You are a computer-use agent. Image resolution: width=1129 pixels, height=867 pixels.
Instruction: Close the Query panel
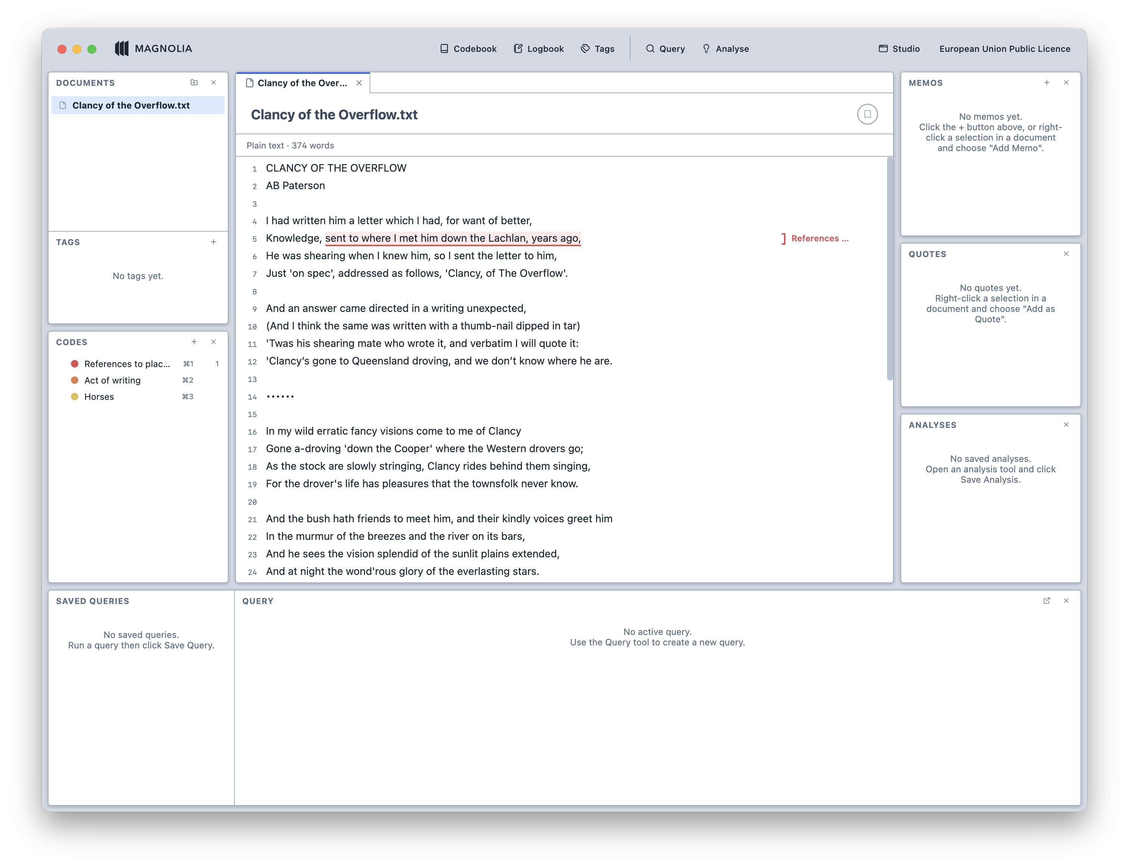tap(1066, 601)
